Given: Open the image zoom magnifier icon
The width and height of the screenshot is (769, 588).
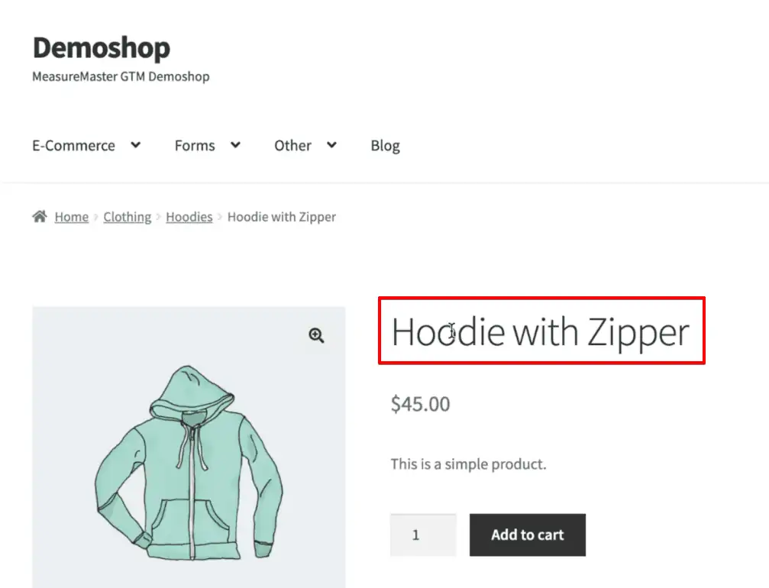Looking at the screenshot, I should (316, 335).
